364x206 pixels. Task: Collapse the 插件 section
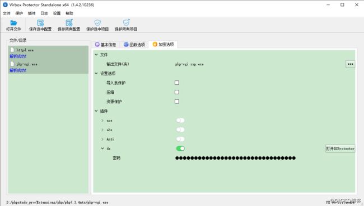[96, 111]
